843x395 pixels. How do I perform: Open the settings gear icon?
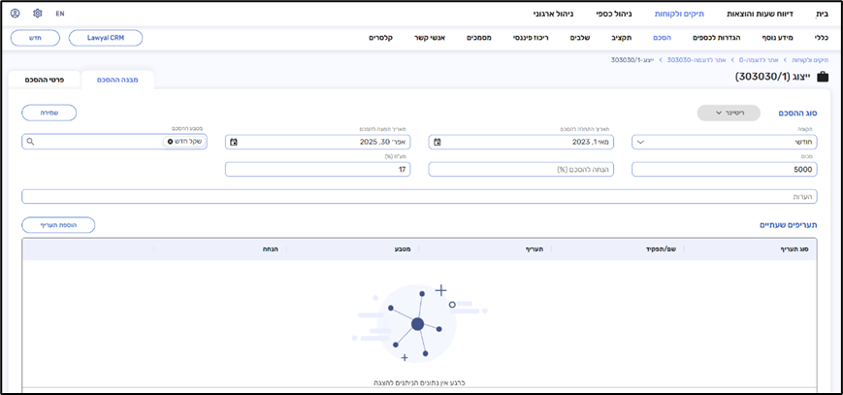pyautogui.click(x=38, y=14)
